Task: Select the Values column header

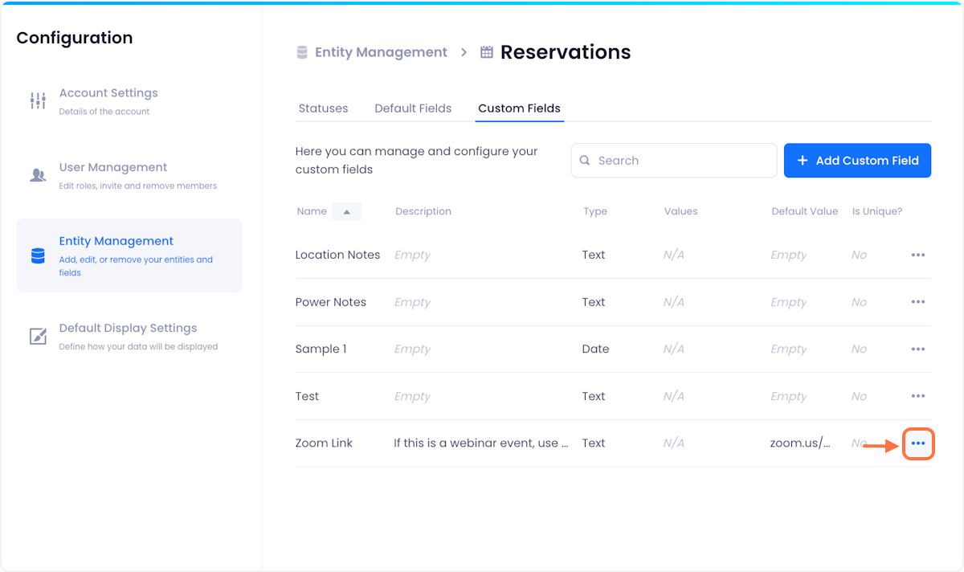Action: [x=680, y=211]
